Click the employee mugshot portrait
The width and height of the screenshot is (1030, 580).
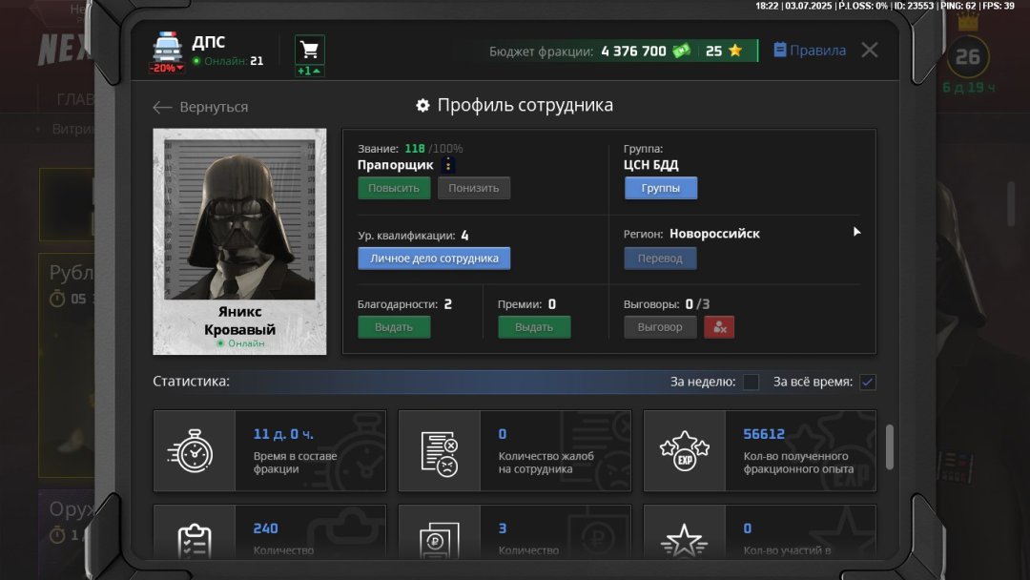coord(239,219)
